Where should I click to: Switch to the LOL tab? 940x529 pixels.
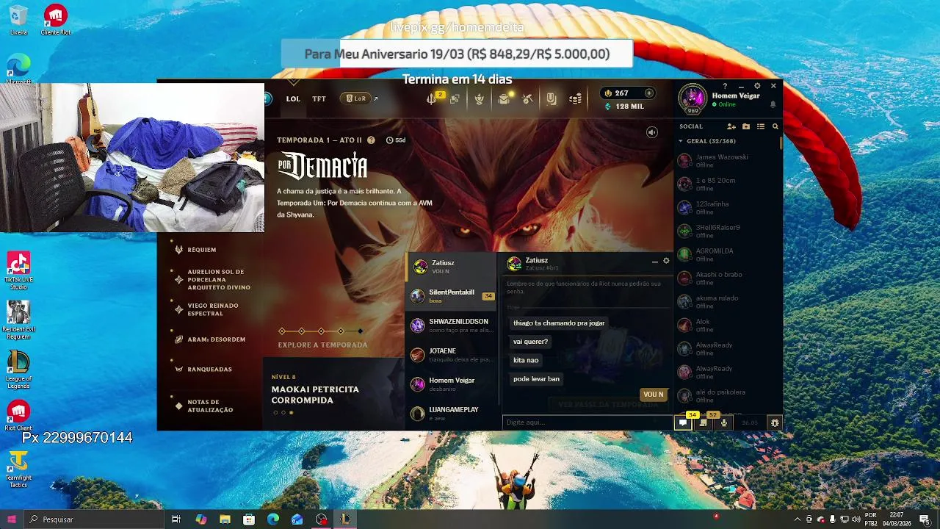(x=293, y=98)
